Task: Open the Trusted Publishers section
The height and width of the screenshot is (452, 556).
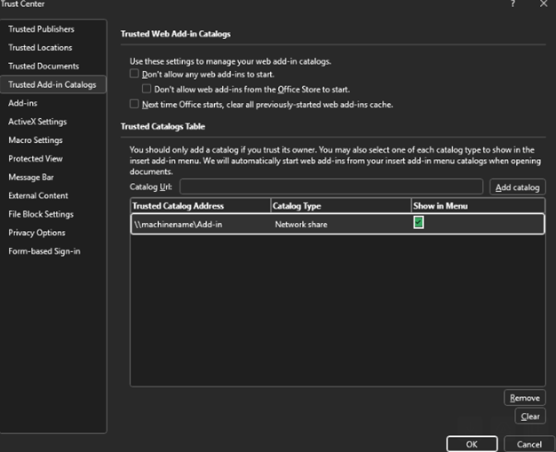Action: coord(42,29)
